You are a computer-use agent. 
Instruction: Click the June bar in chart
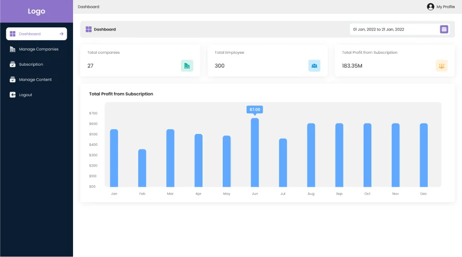pos(255,153)
